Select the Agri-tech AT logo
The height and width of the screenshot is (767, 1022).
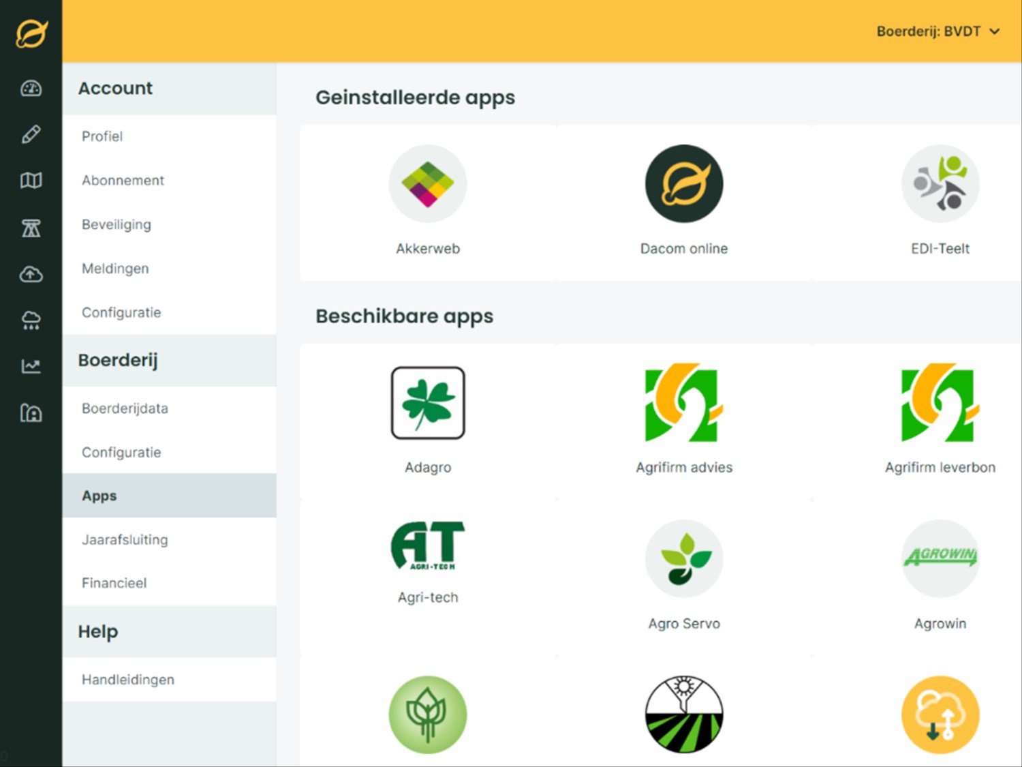pos(428,545)
